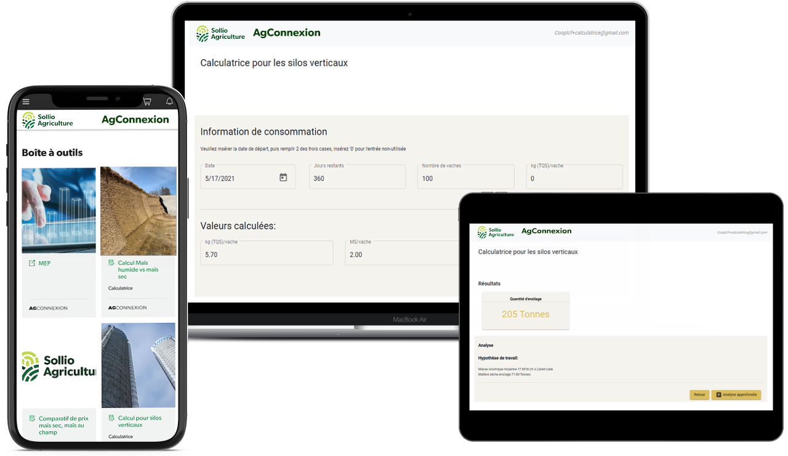Click the clipboard icon in Analyse approfondie button
The height and width of the screenshot is (456, 788).
(718, 394)
